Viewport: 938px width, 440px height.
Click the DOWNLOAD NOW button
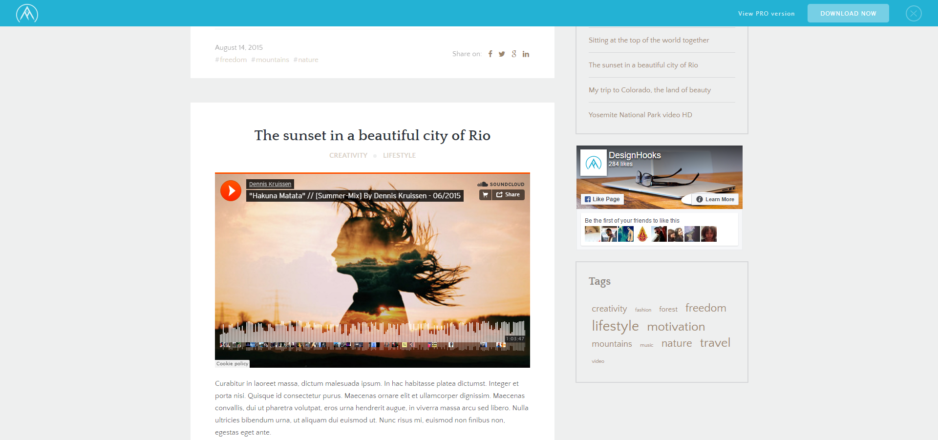[x=848, y=13]
